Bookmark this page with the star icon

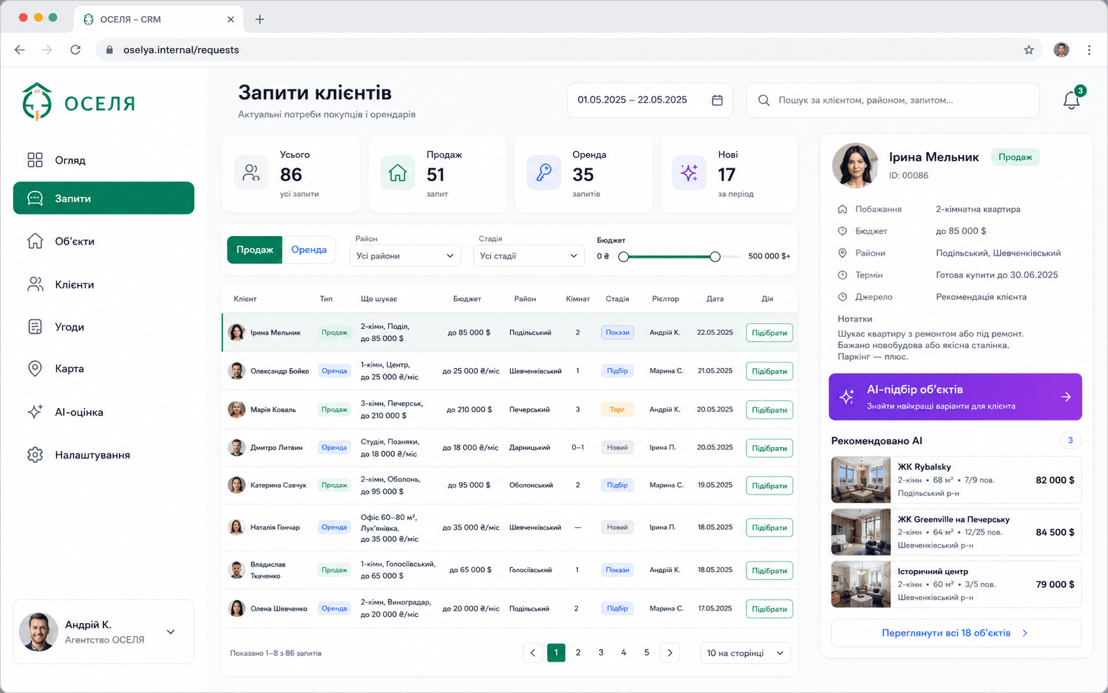(1028, 50)
